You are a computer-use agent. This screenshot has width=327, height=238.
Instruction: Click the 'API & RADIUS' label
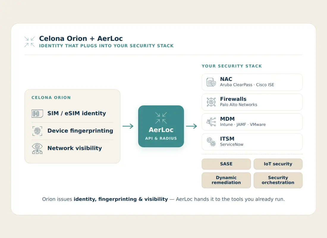click(x=161, y=138)
